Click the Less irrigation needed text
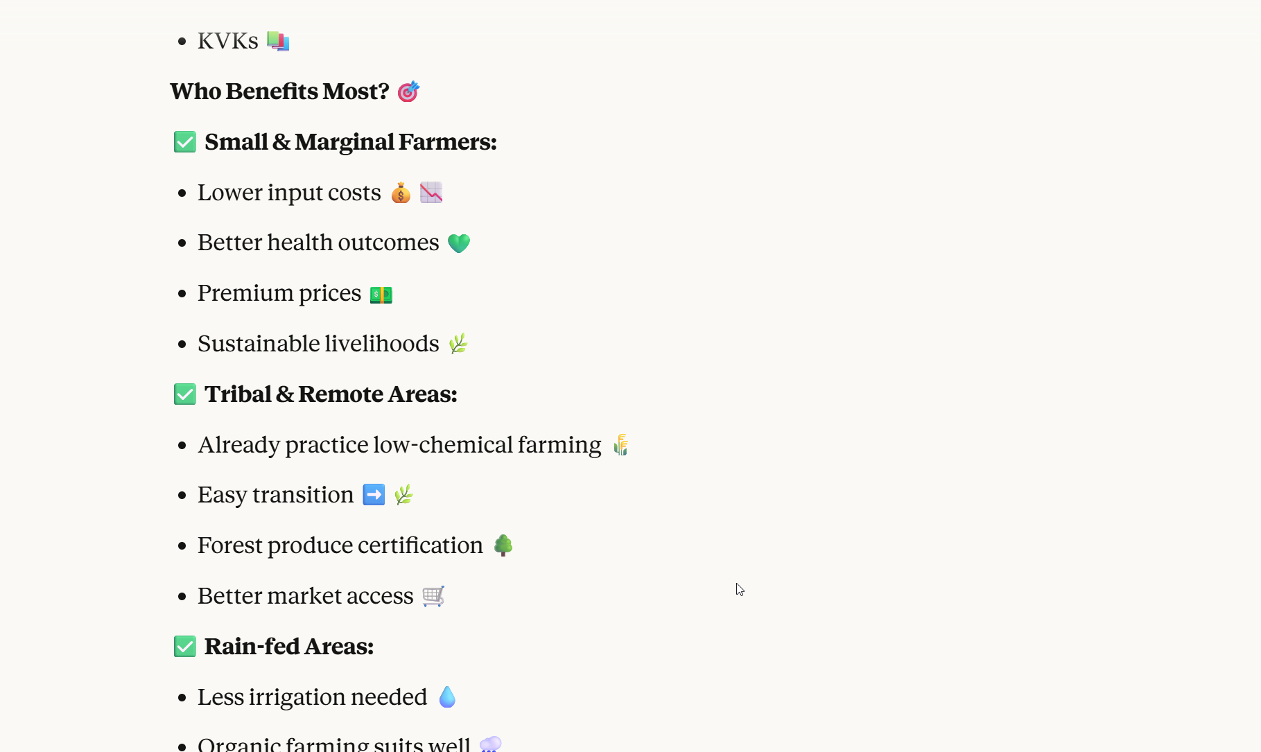Viewport: 1261px width, 752px height. click(312, 697)
